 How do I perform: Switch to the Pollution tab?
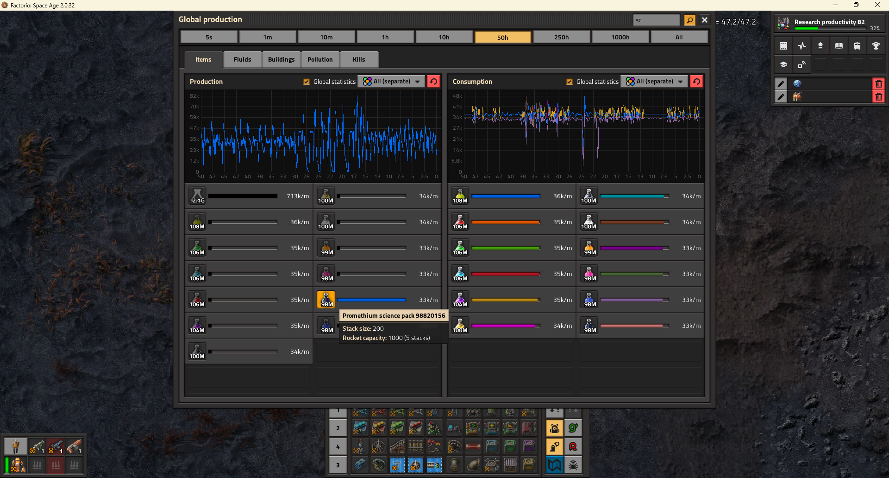[x=320, y=60]
